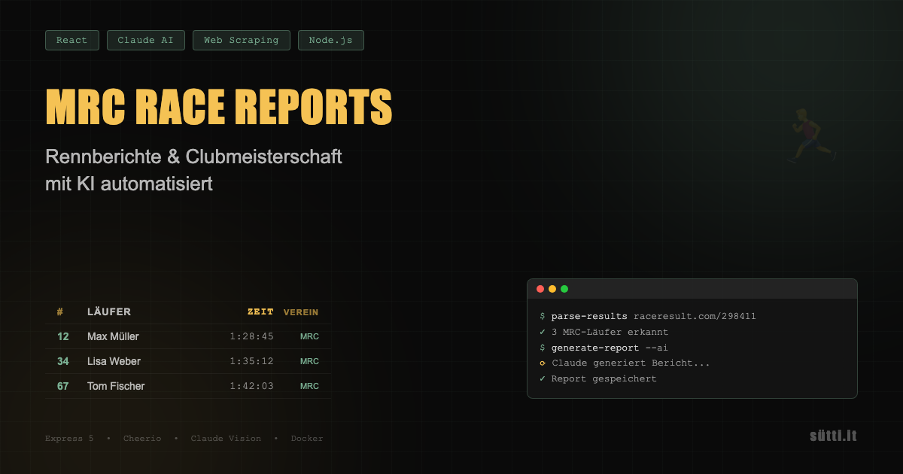The width and height of the screenshot is (903, 474).
Task: Click the dollar prompt before parse-results
Action: click(x=543, y=316)
